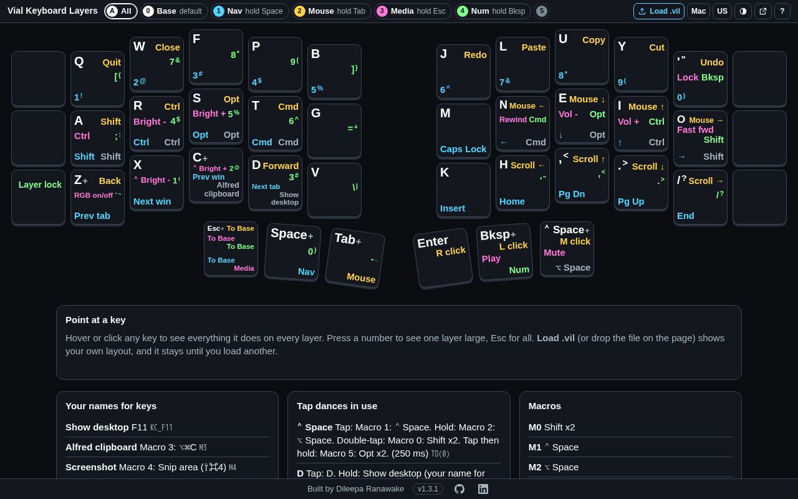Select the Tab+ thumb key with Mouse
This screenshot has height=499, width=798.
pyautogui.click(x=355, y=258)
